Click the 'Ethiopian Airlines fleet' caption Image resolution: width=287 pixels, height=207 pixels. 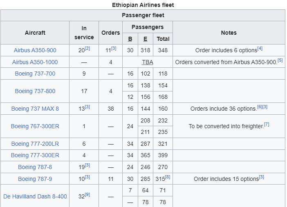(143, 5)
